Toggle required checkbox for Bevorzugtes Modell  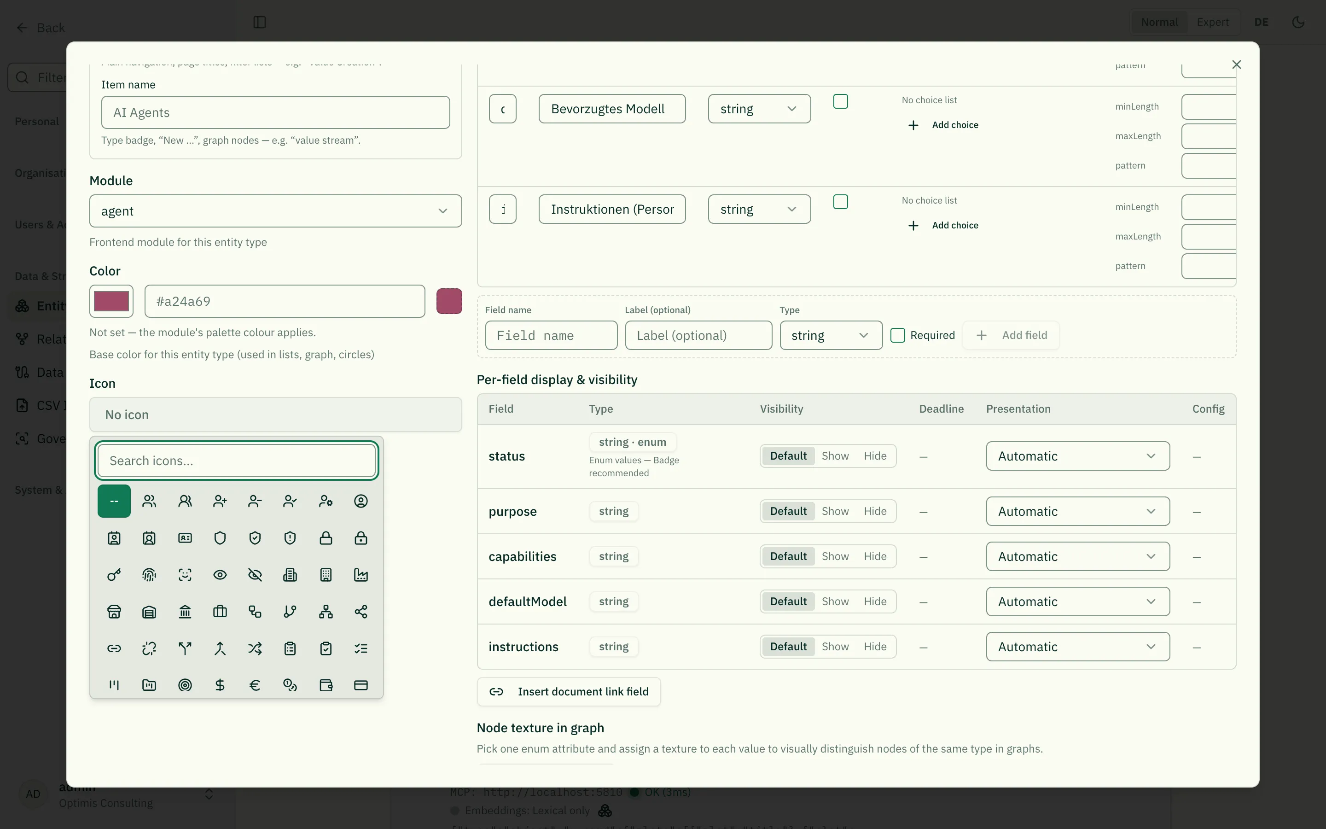[x=840, y=101]
